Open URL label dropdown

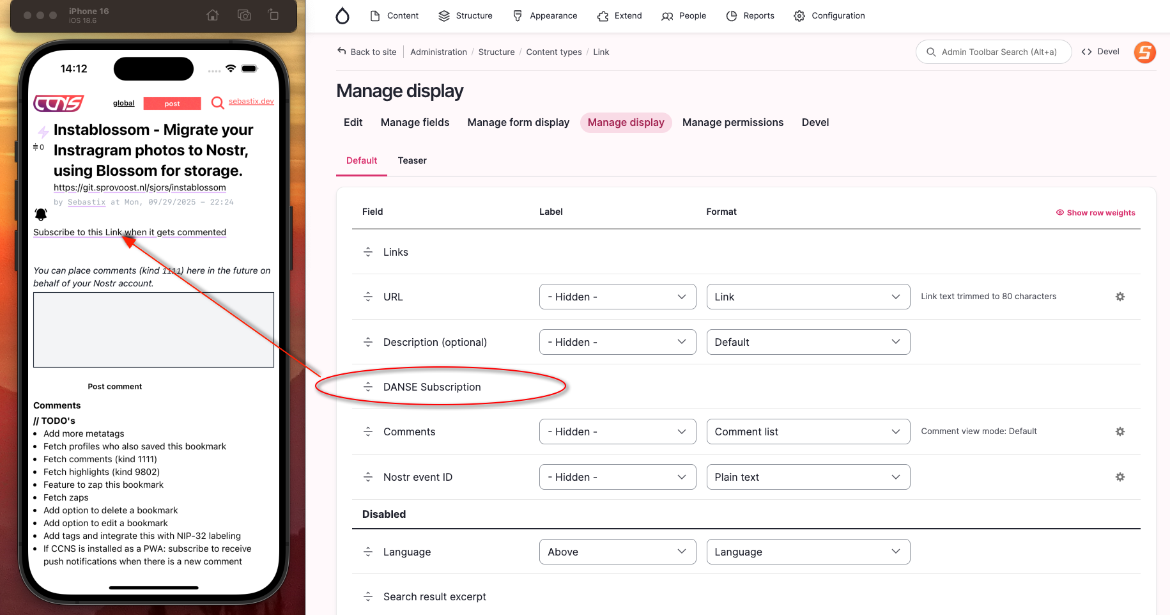(617, 297)
